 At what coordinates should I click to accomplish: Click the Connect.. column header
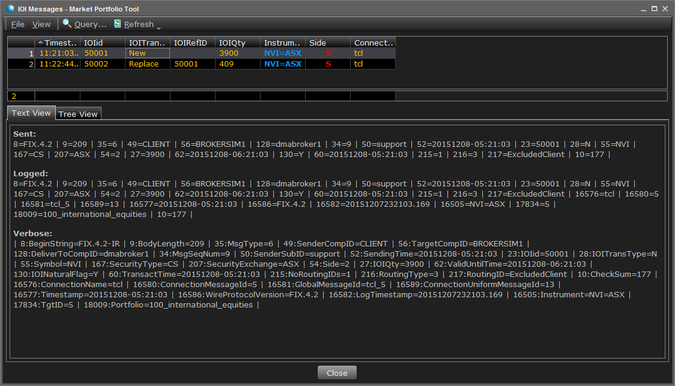pyautogui.click(x=373, y=43)
